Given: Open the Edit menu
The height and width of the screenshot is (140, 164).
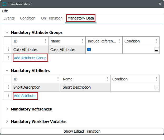Looking at the screenshot, I should click(x=5, y=11).
